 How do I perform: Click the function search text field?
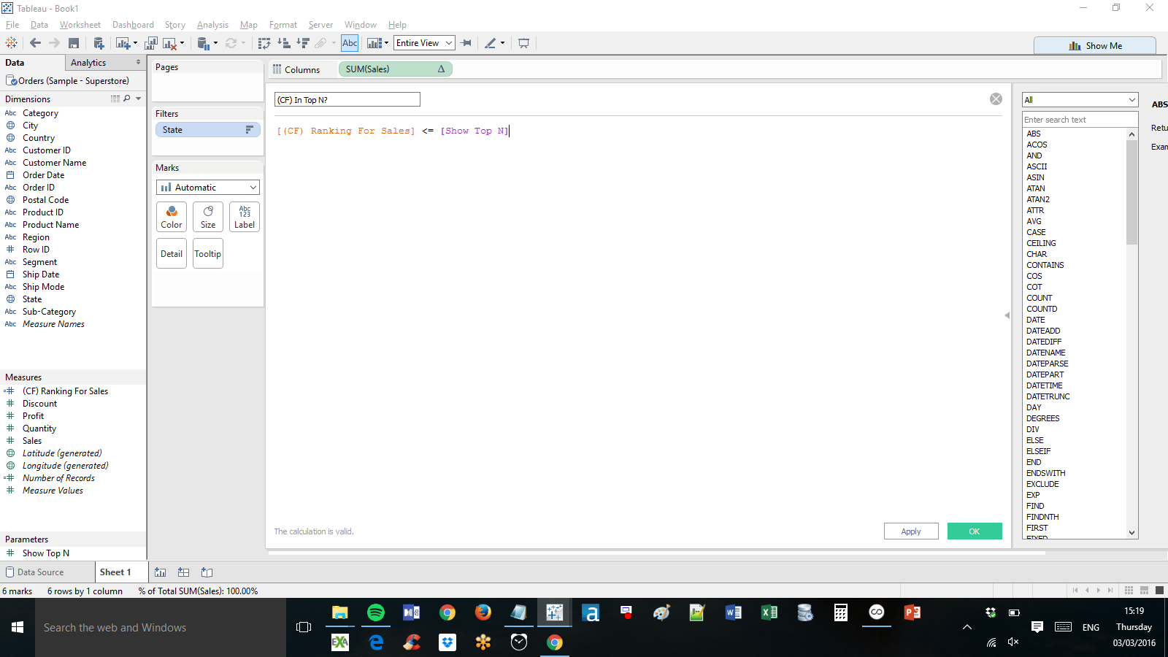[1079, 120]
